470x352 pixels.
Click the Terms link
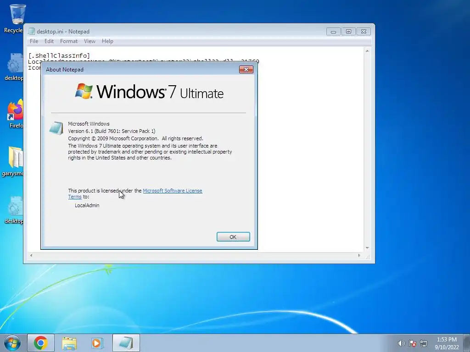tap(75, 197)
